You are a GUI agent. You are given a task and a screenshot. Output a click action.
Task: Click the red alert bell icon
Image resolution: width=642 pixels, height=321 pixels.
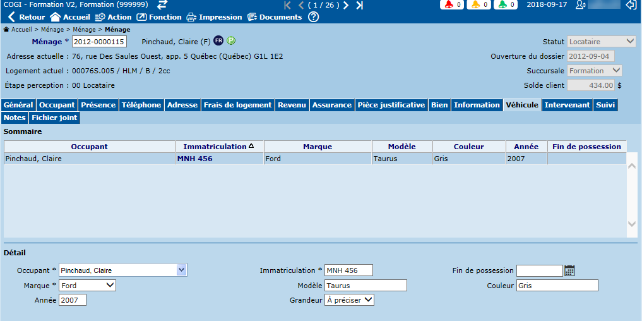[449, 5]
